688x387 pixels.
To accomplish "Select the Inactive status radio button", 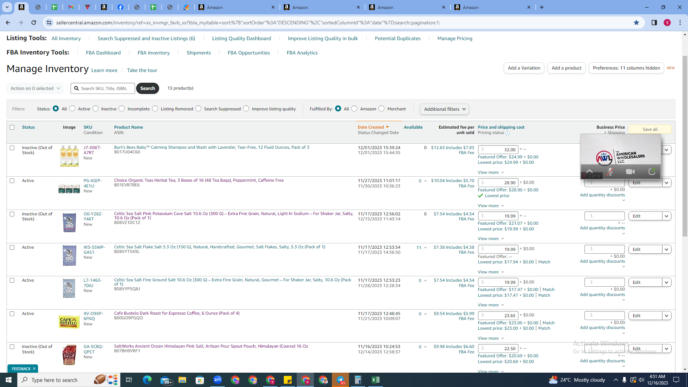I will pos(96,109).
